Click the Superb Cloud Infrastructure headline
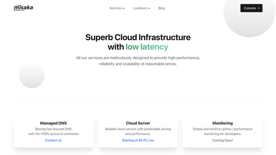The image size is (276, 155). click(138, 37)
